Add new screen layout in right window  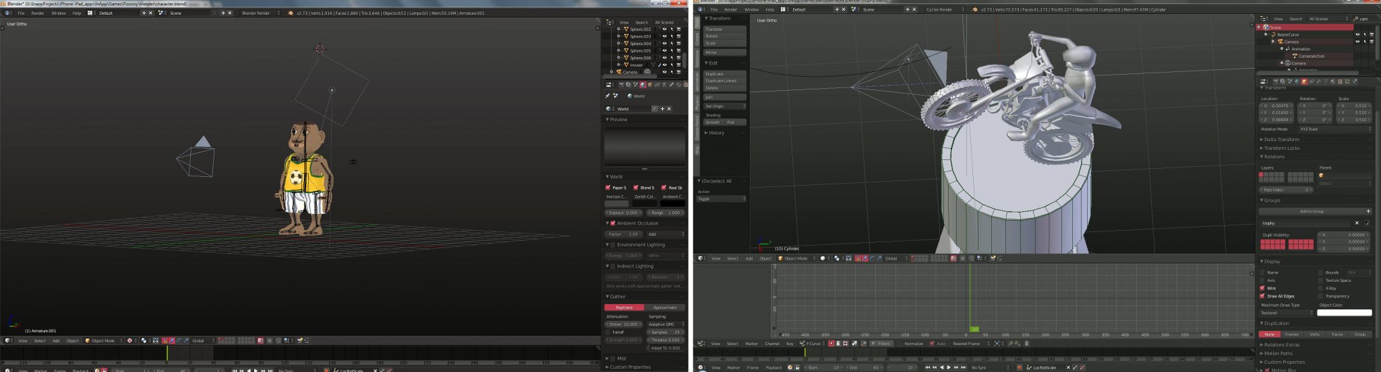837,9
